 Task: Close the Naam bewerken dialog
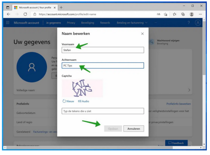point(142,34)
